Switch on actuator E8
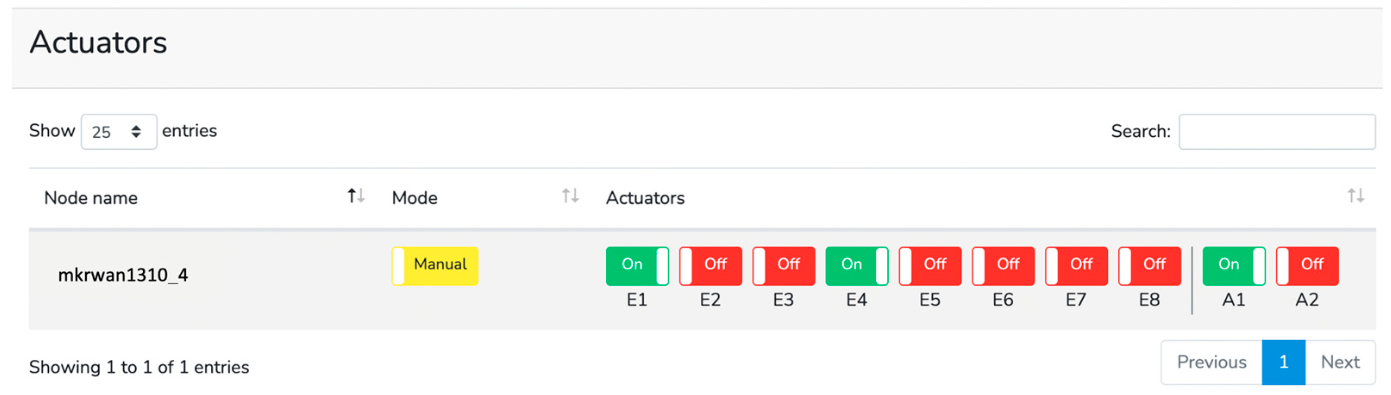 tap(1150, 265)
